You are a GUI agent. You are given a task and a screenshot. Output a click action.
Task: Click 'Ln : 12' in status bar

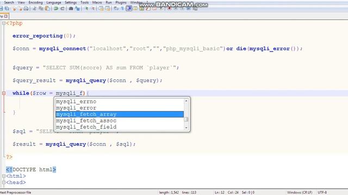(220, 193)
